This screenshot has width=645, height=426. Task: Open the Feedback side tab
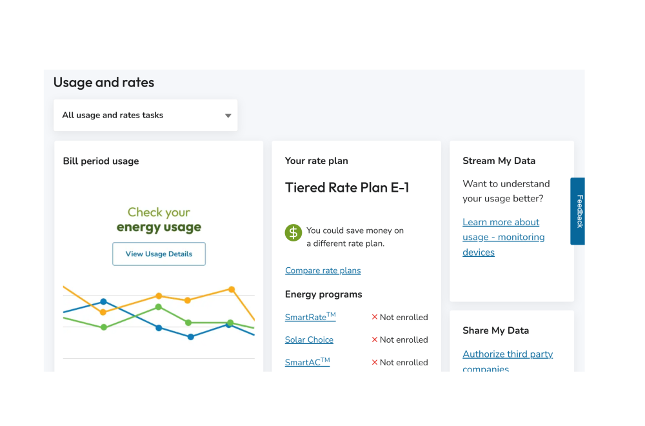pyautogui.click(x=577, y=211)
